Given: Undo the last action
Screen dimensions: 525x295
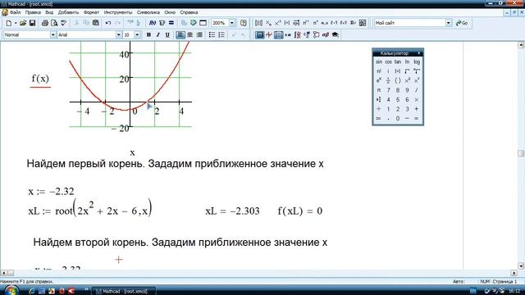Looking at the screenshot, I should (x=107, y=23).
